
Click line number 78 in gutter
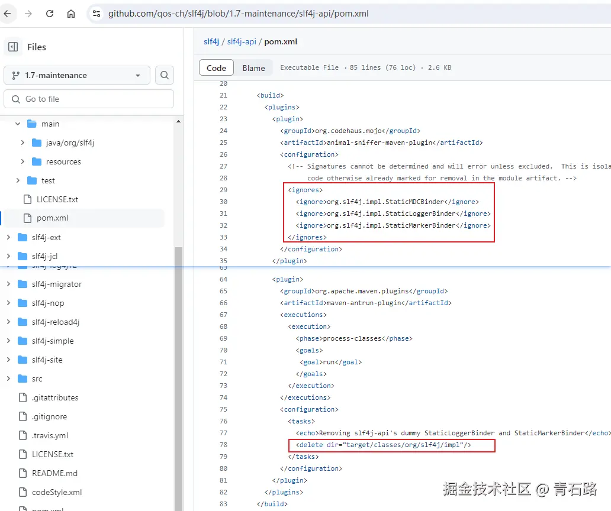pyautogui.click(x=223, y=445)
